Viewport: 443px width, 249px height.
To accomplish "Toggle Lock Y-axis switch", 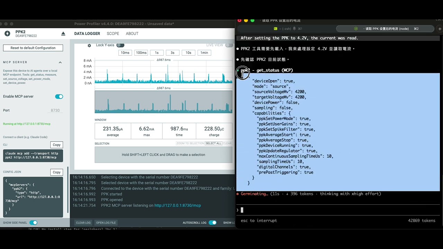I will (120, 45).
